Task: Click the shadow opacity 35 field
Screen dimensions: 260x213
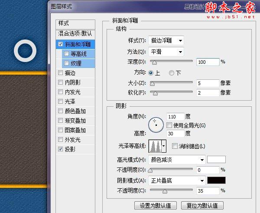Action: (x=208, y=191)
